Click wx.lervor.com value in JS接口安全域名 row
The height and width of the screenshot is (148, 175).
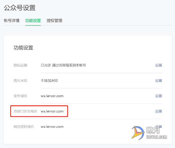click(x=52, y=111)
